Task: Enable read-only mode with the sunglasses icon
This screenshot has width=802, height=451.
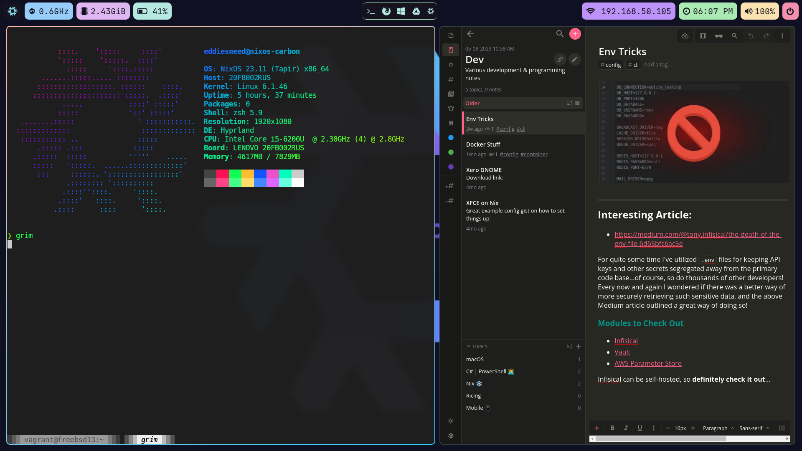Action: pyautogui.click(x=719, y=36)
